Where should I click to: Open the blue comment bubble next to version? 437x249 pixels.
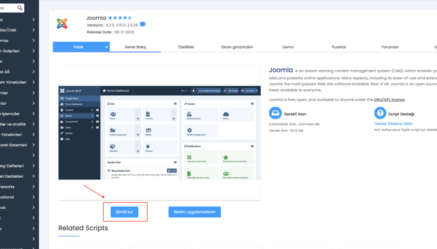click(x=143, y=24)
